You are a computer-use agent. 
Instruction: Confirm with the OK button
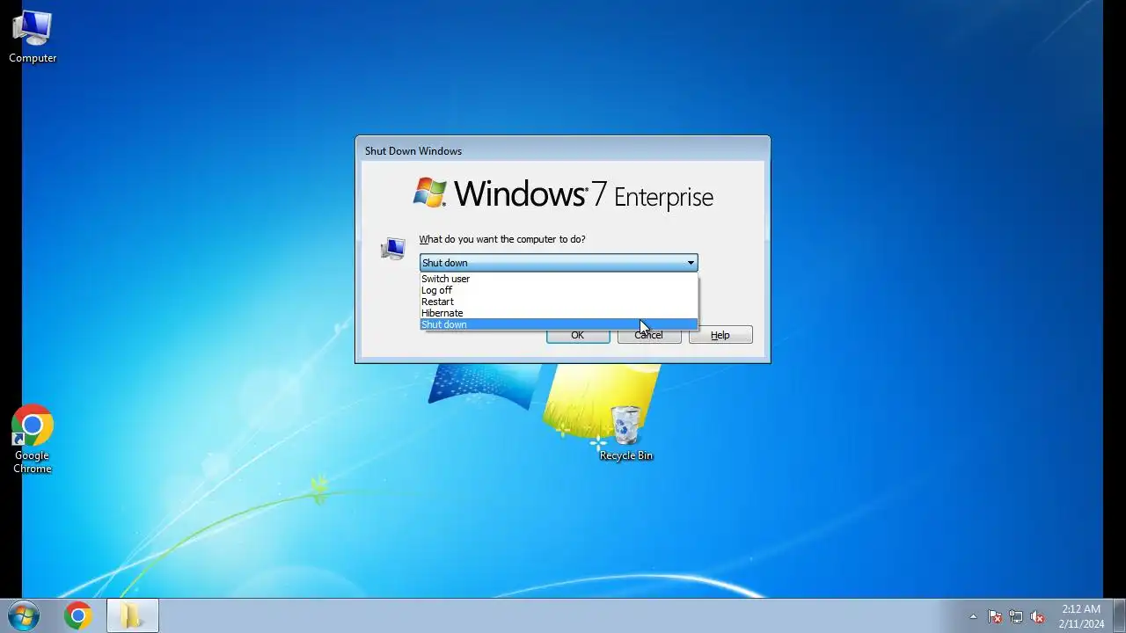(578, 336)
